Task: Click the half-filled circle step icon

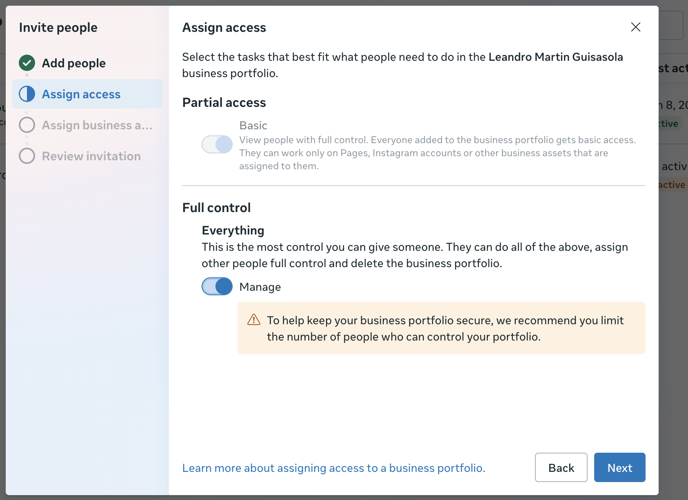Action: click(x=27, y=94)
